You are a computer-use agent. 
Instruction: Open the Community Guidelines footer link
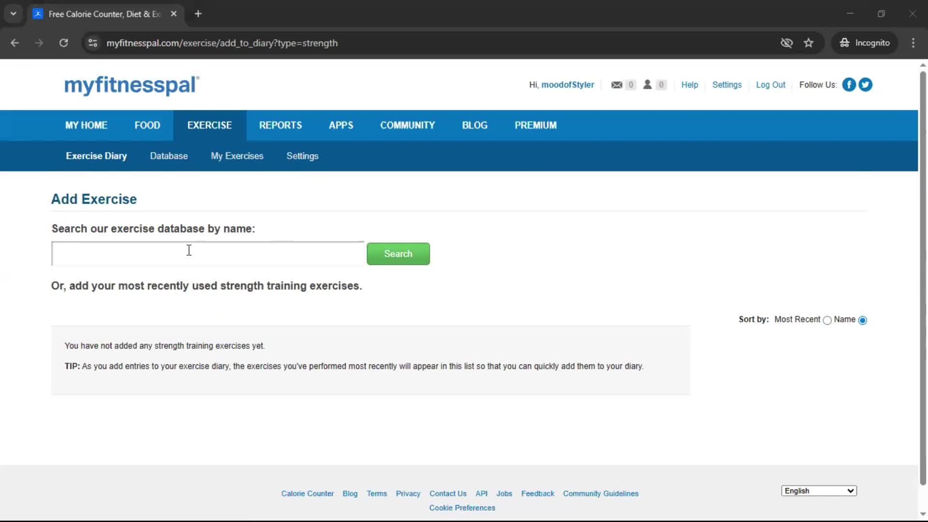point(600,493)
